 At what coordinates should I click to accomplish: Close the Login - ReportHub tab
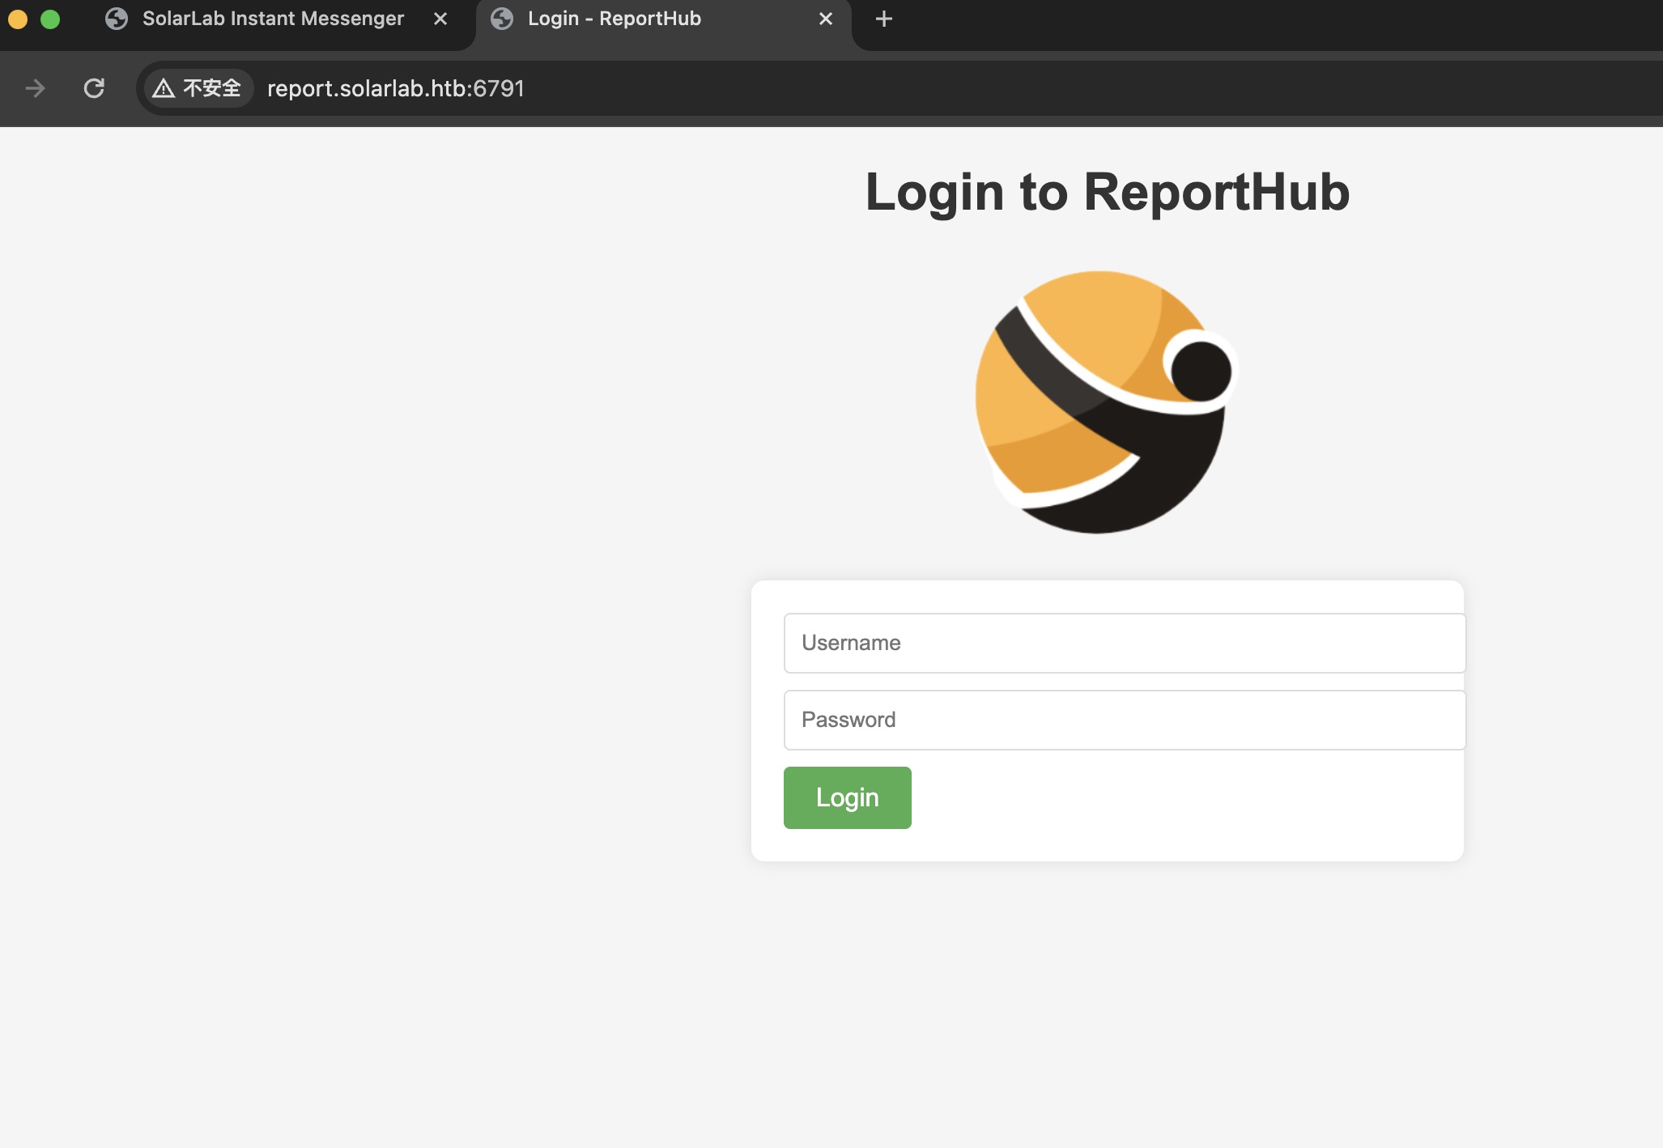pyautogui.click(x=826, y=19)
